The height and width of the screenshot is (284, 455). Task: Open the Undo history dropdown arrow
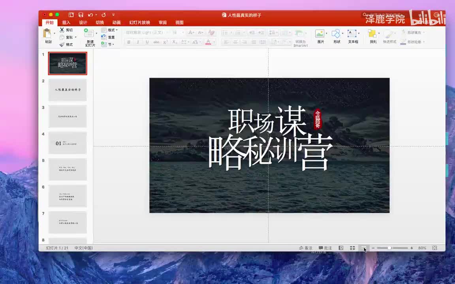[x=96, y=15]
